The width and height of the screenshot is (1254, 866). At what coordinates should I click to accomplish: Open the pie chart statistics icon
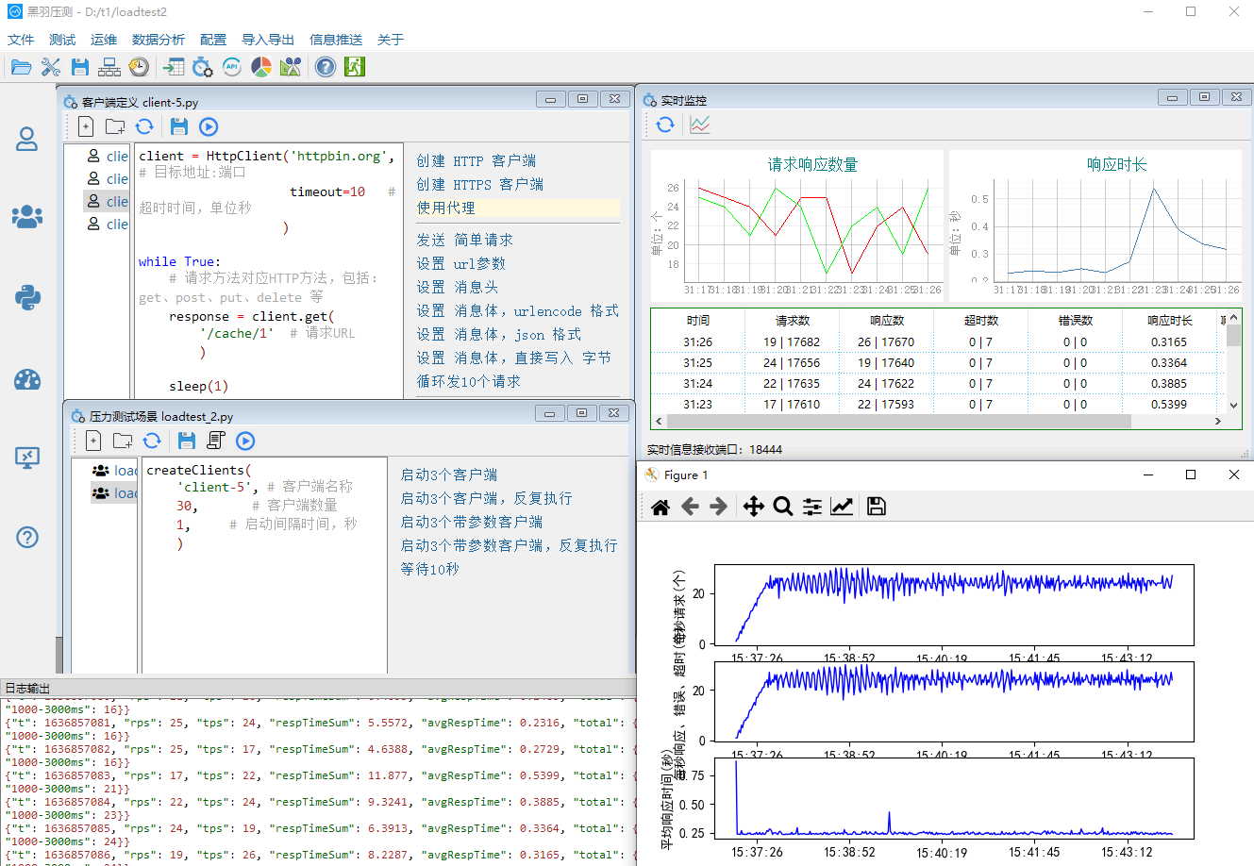pos(261,67)
